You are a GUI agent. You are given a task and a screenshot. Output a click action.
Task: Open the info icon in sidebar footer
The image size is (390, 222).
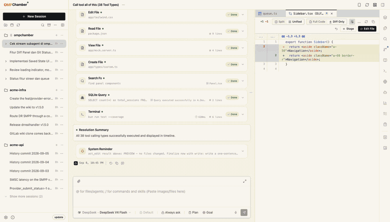pos(13,217)
